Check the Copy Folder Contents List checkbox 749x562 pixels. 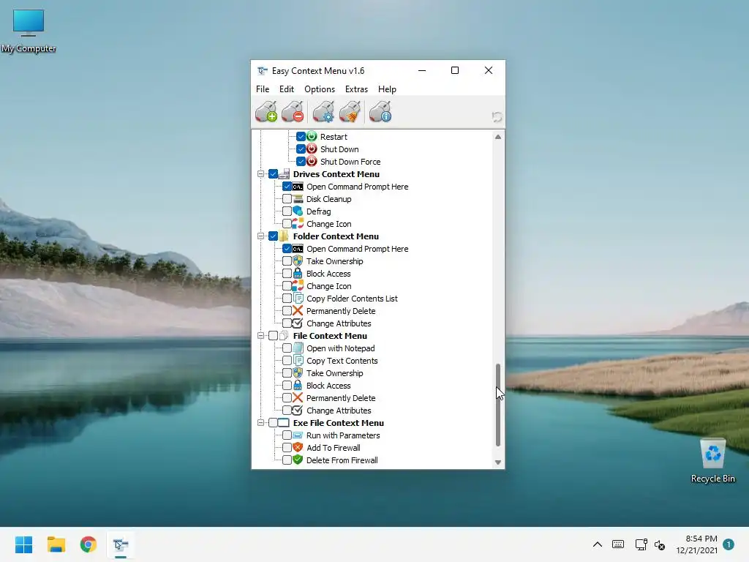pyautogui.click(x=287, y=298)
